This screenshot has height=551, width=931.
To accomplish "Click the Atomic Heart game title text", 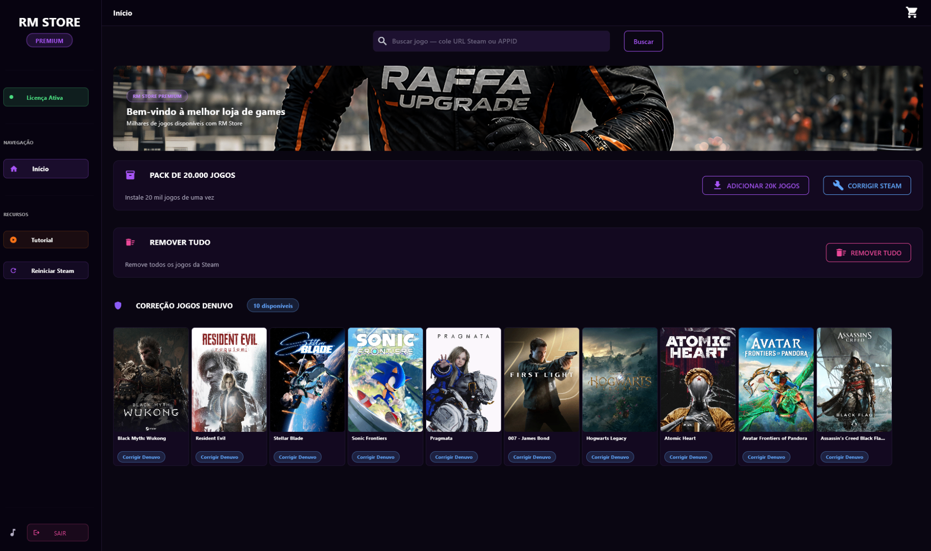I will [x=680, y=438].
